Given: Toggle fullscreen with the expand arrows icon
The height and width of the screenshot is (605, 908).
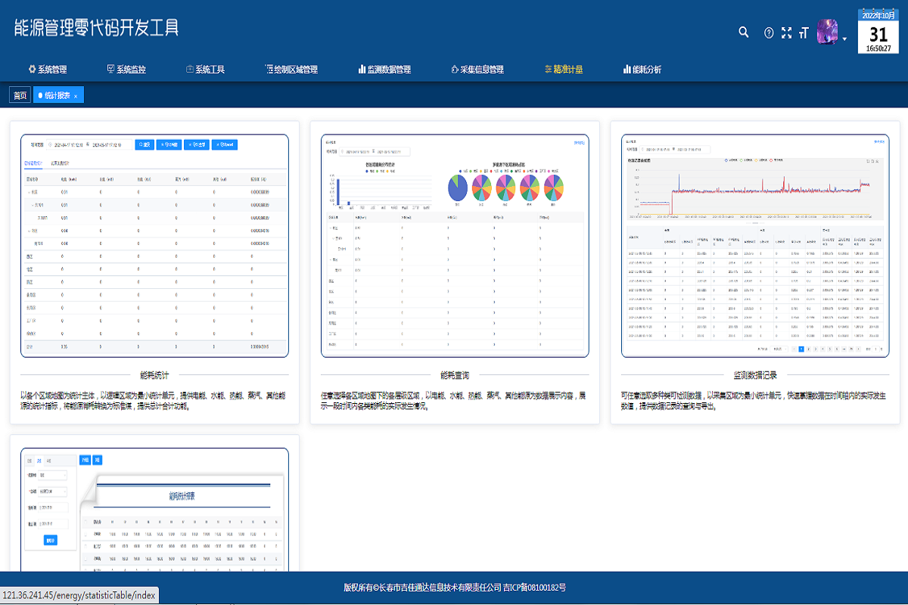Looking at the screenshot, I should [786, 33].
